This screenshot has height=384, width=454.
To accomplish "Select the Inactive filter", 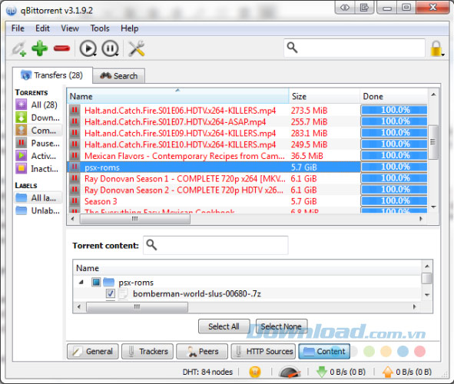I will point(38,168).
